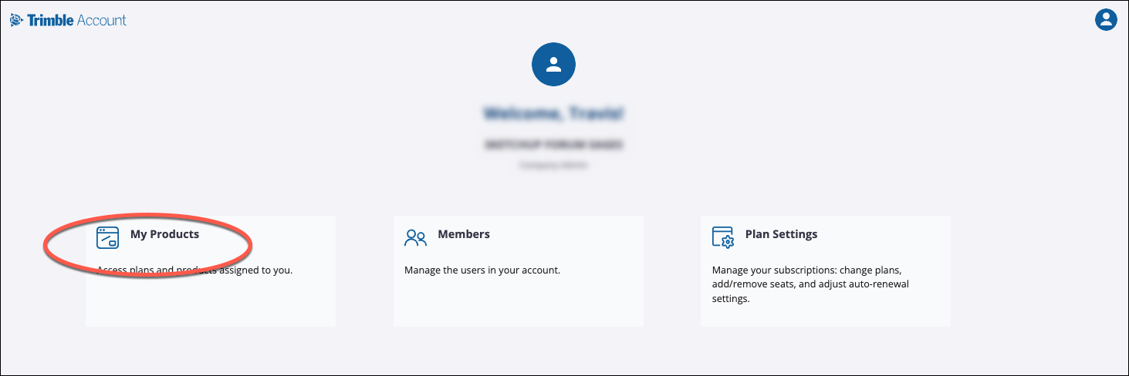Click the My Products window icon
The width and height of the screenshot is (1129, 376).
[107, 237]
